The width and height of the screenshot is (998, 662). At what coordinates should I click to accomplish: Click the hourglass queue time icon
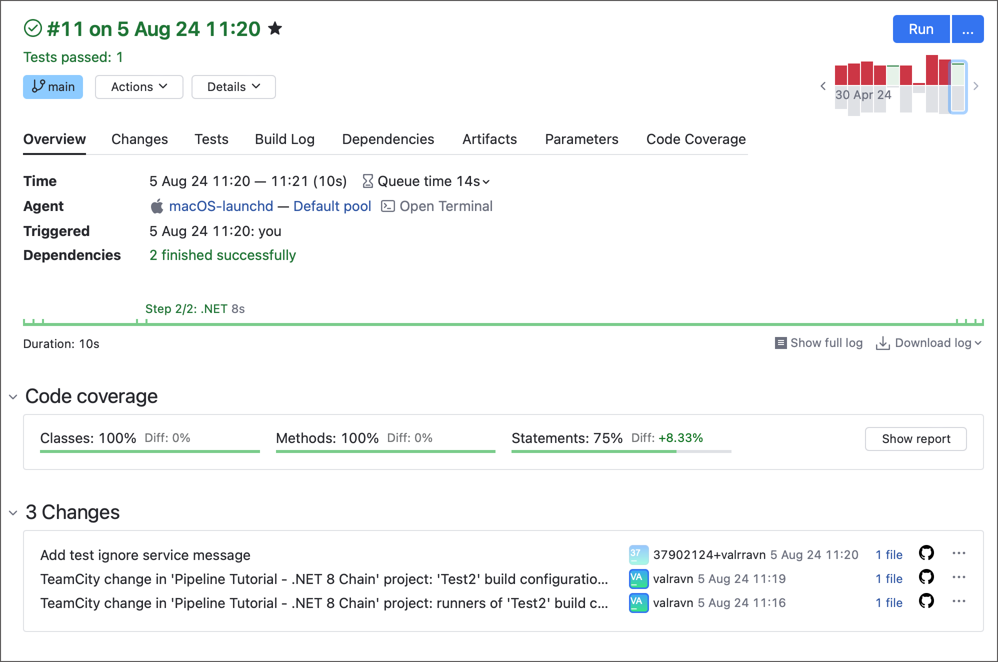coord(367,181)
